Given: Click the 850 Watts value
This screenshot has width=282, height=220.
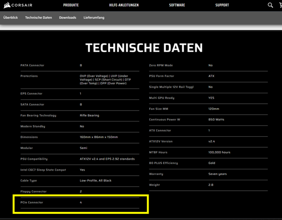Looking at the screenshot, I should coord(216,120).
